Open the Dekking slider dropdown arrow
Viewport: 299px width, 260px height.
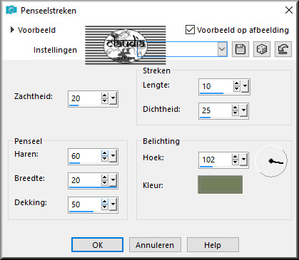pyautogui.click(x=113, y=204)
